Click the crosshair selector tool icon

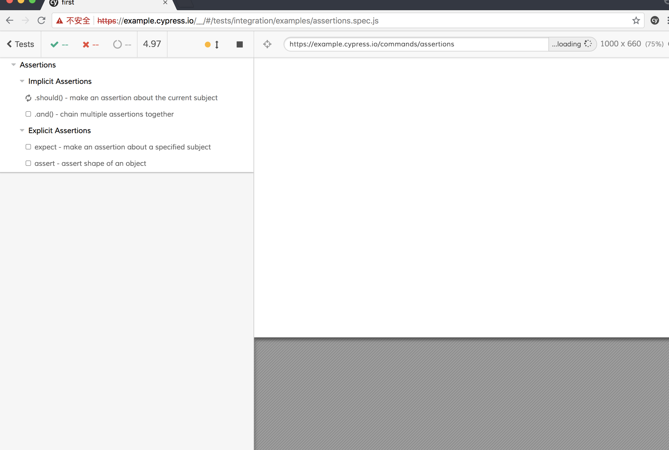click(x=267, y=44)
